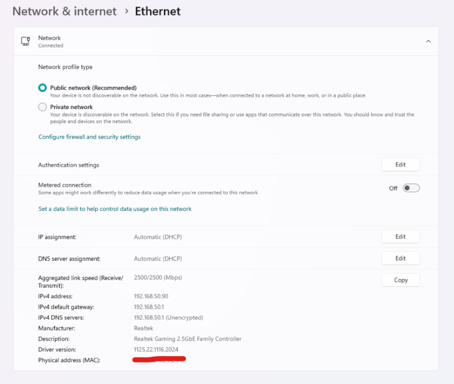Viewport: 454px width, 384px height.
Task: Click the breadcrumb chevron before Ethernet
Action: click(x=126, y=11)
